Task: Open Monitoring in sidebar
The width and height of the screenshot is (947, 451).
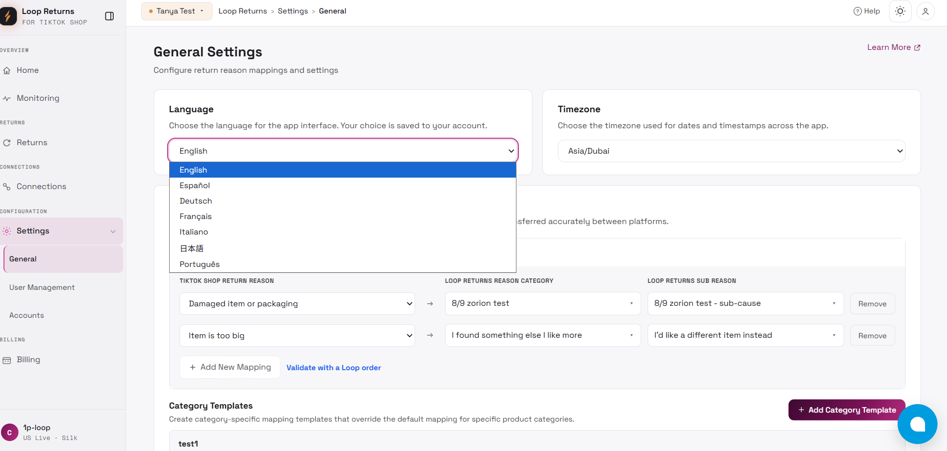Action: 60,98
